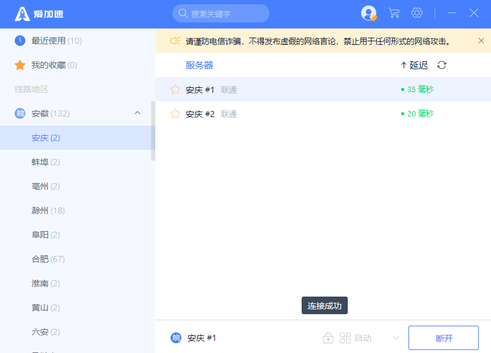Open the 自动 mode dropdown arrow

[x=396, y=338]
